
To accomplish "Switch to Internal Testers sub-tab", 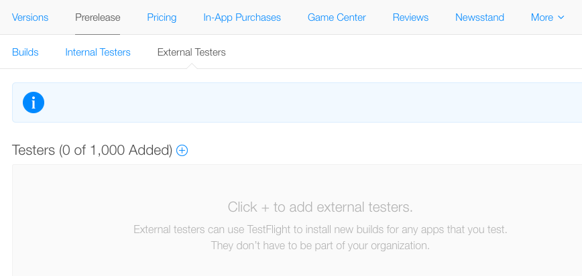I will 98,52.
